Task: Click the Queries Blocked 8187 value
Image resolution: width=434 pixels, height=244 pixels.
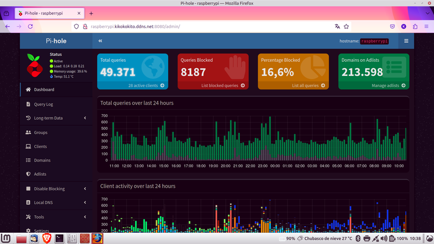Action: (193, 72)
